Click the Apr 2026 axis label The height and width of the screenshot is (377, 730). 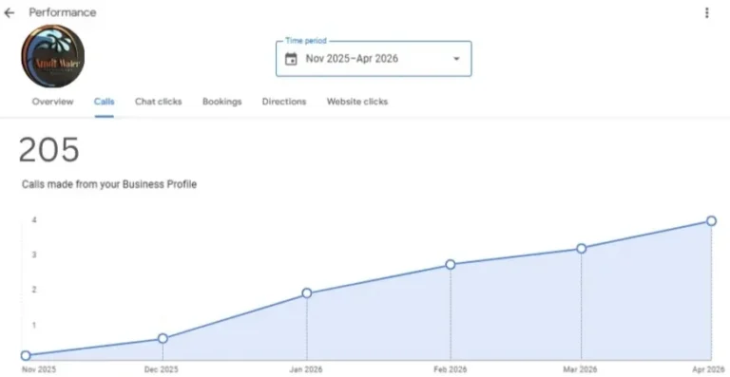click(708, 370)
